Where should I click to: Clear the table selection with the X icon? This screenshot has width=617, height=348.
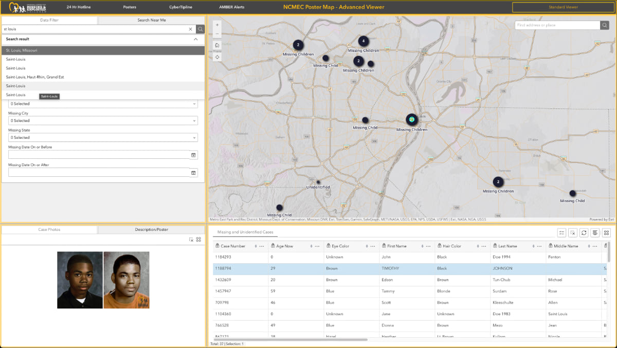point(572,233)
